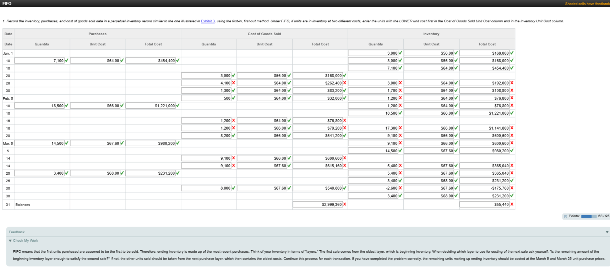Select the inventory total cost field $108,800

[x=485, y=91]
